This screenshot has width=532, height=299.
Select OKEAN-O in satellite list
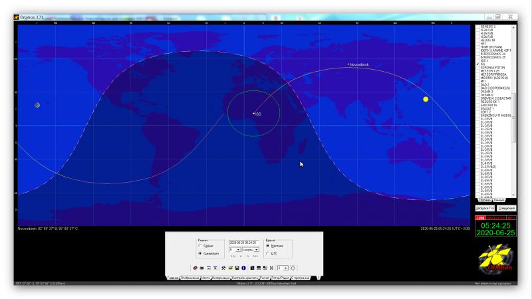click(487, 95)
